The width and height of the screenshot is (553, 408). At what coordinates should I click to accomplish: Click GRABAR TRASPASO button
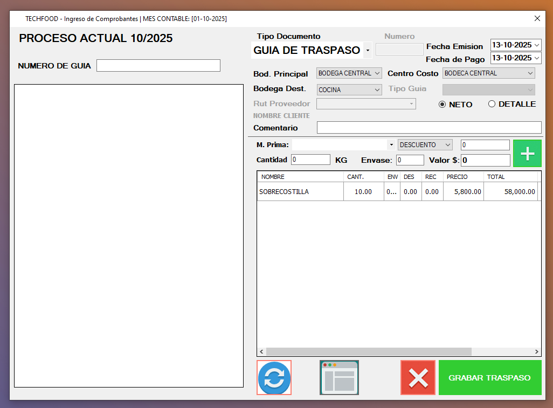(489, 378)
